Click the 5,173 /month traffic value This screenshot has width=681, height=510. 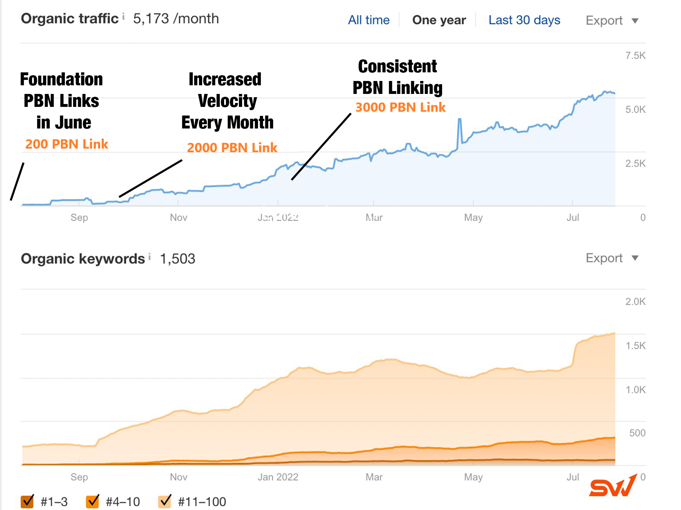coord(176,19)
